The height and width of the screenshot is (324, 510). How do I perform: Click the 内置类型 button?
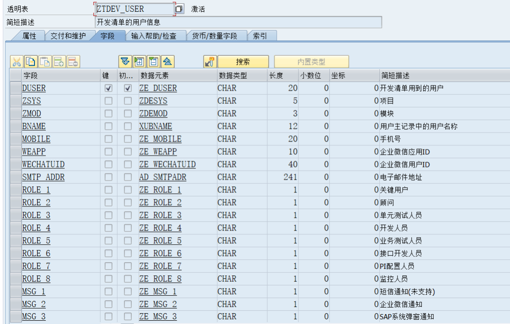tap(311, 62)
